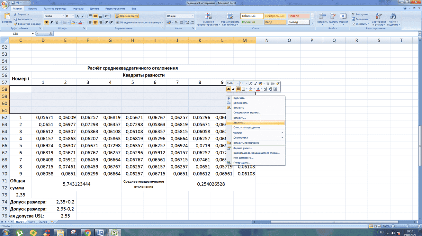
Task: Toggle bold in the ribbon Font group
Action: tap(46, 23)
